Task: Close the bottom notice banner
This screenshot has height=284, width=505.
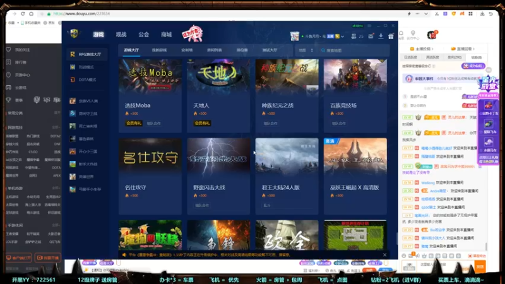Action: tap(384, 255)
